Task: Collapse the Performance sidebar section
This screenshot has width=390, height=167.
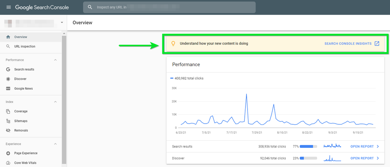Action: tap(55, 60)
